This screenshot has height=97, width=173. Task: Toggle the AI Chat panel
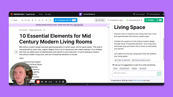(x=100, y=20)
